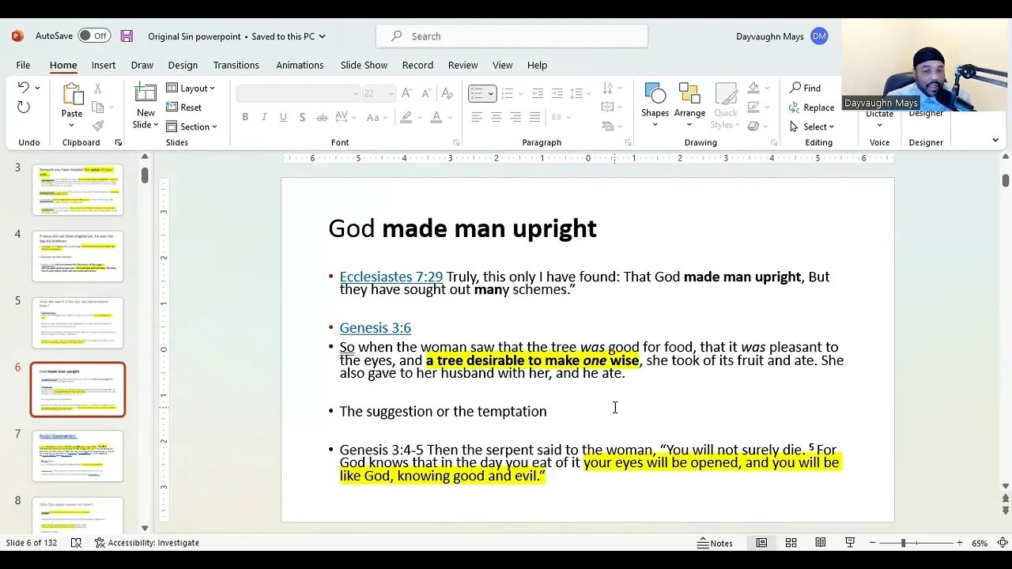This screenshot has height=569, width=1012.
Task: Switch to Slide Sorter view icon
Action: (x=791, y=543)
